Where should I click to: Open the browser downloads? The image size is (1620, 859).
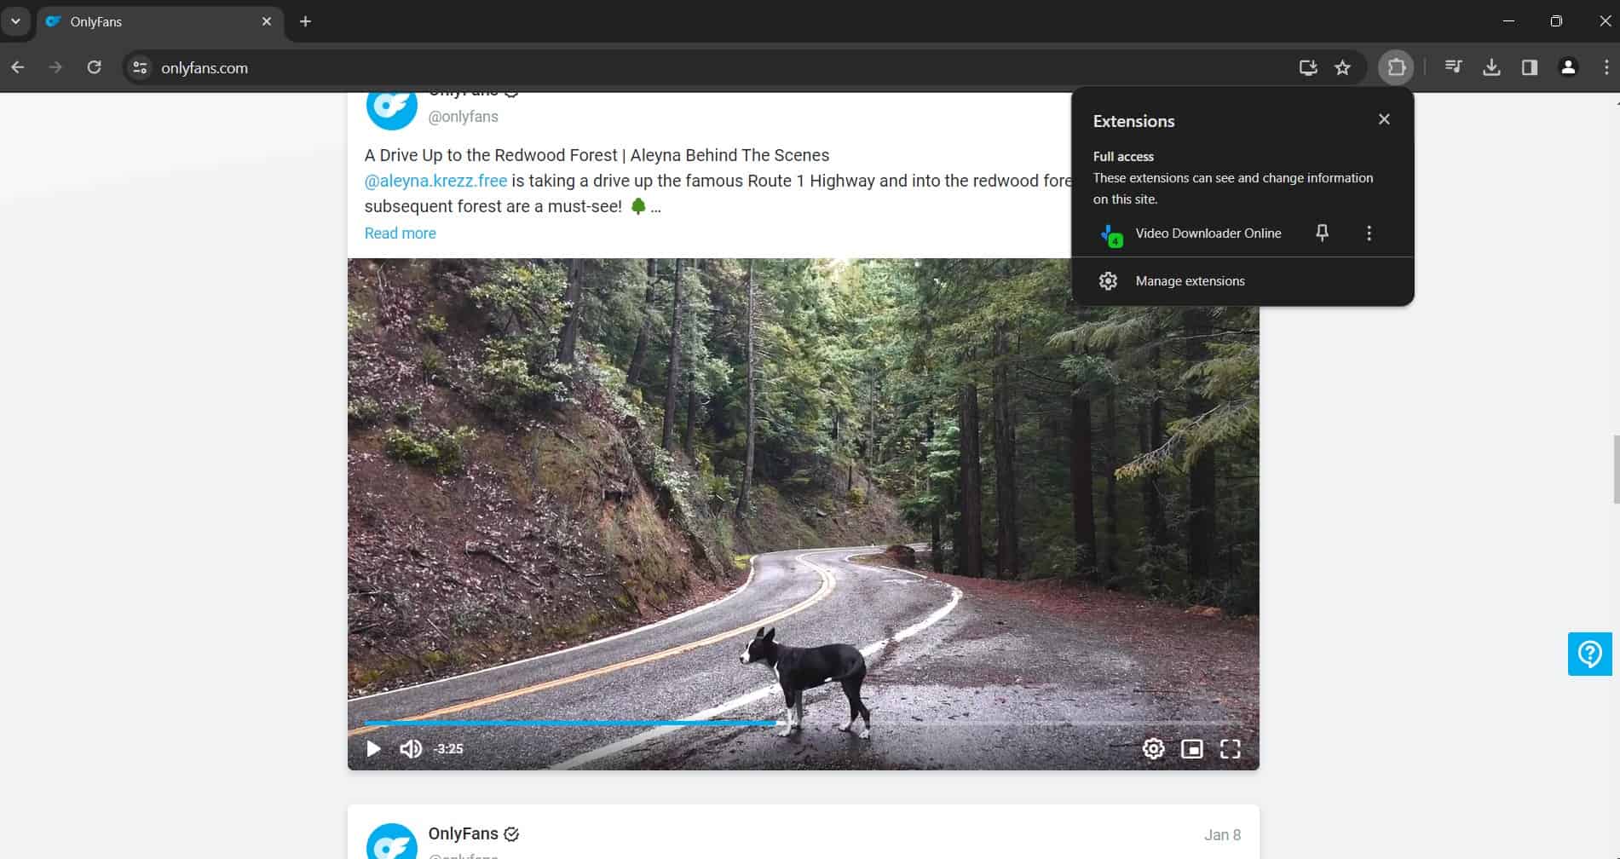coord(1491,67)
